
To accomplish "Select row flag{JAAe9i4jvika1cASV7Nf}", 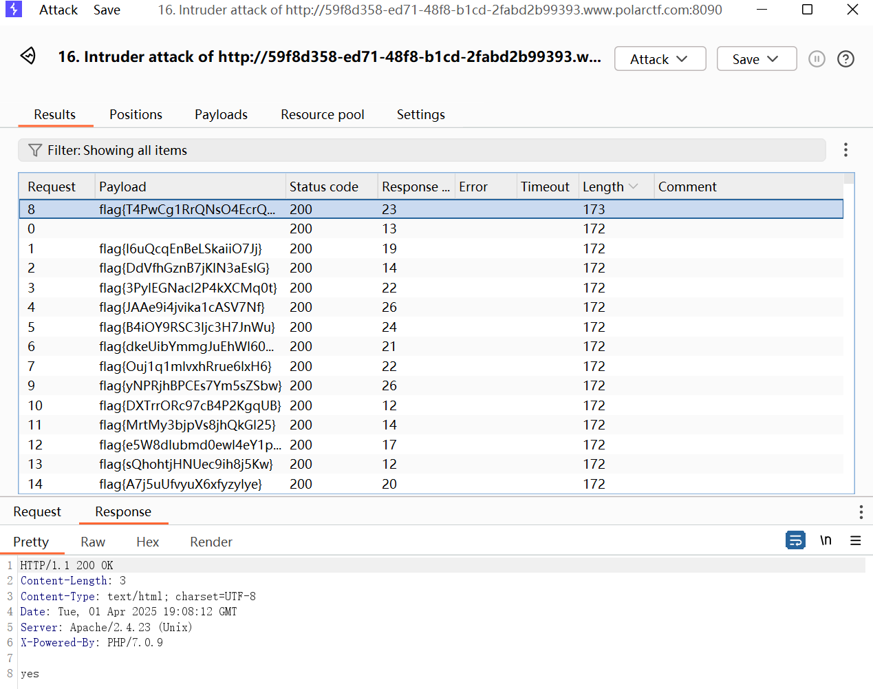I will click(x=431, y=307).
